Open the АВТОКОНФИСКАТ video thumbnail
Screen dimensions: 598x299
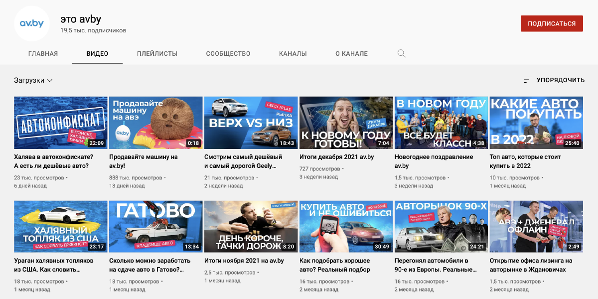(61, 123)
